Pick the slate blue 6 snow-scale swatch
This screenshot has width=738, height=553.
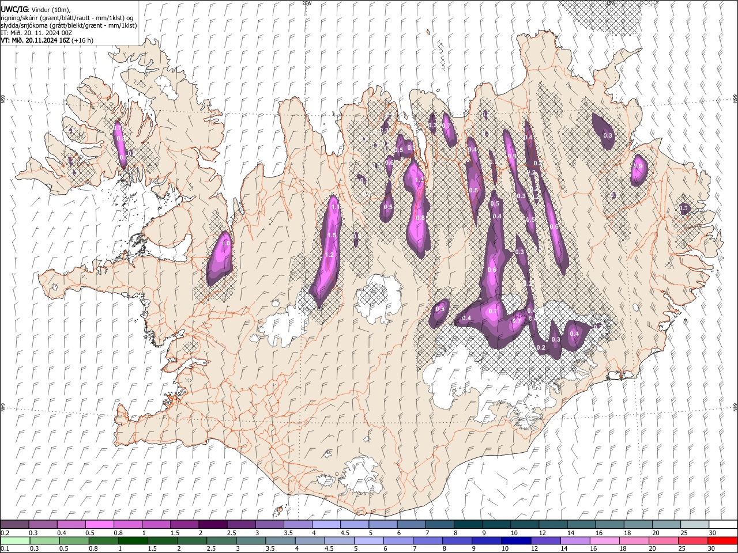410,524
